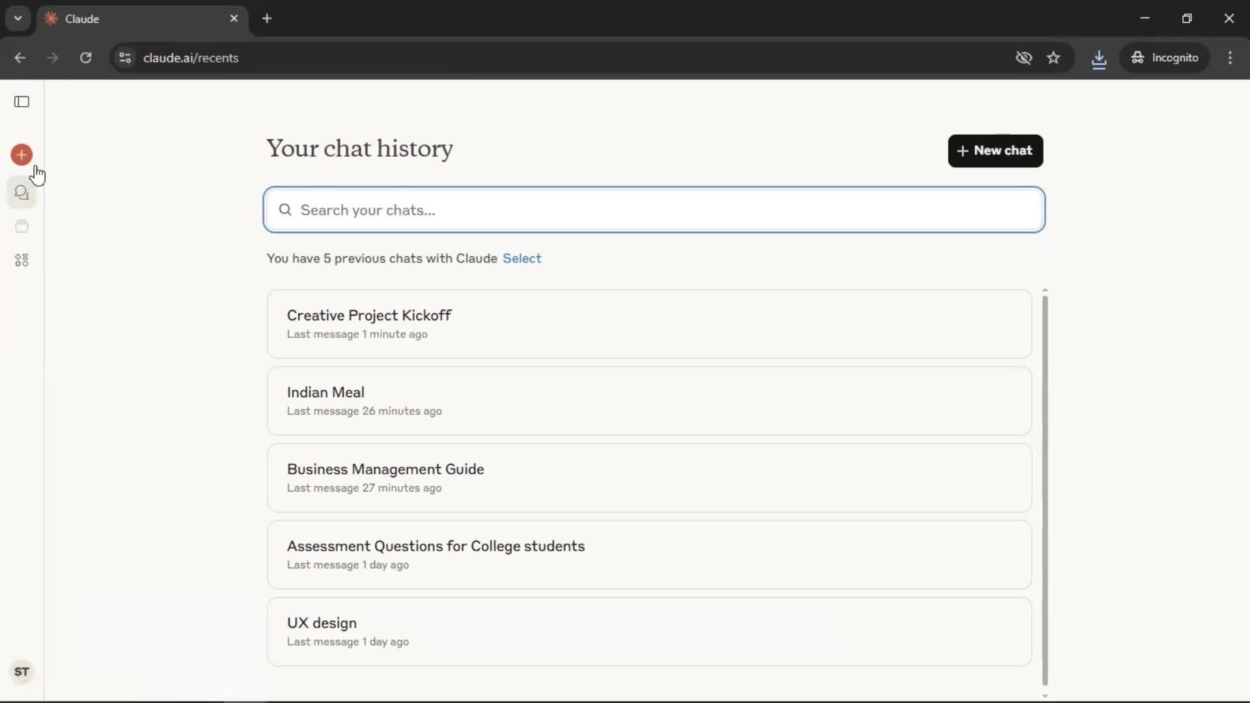View site information icon in the address bar
The height and width of the screenshot is (703, 1250).
tap(125, 58)
